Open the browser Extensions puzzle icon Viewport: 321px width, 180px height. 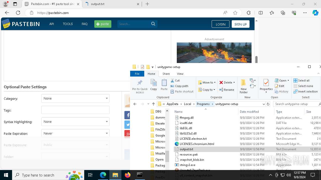249,13
